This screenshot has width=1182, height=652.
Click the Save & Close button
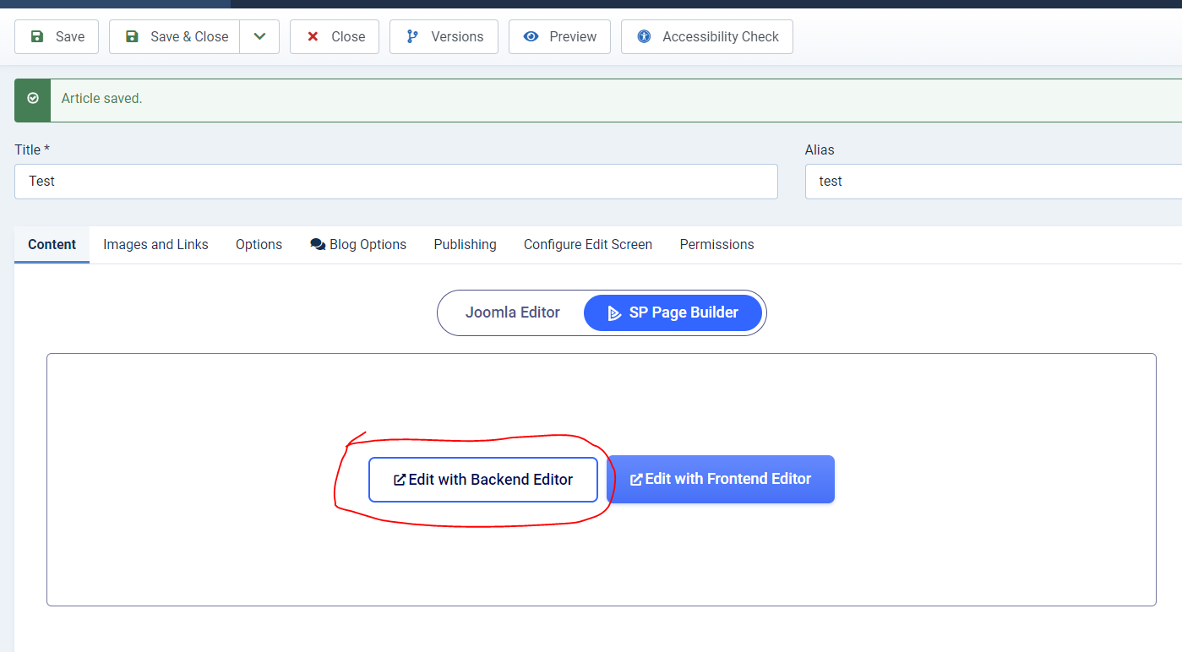[x=175, y=36]
